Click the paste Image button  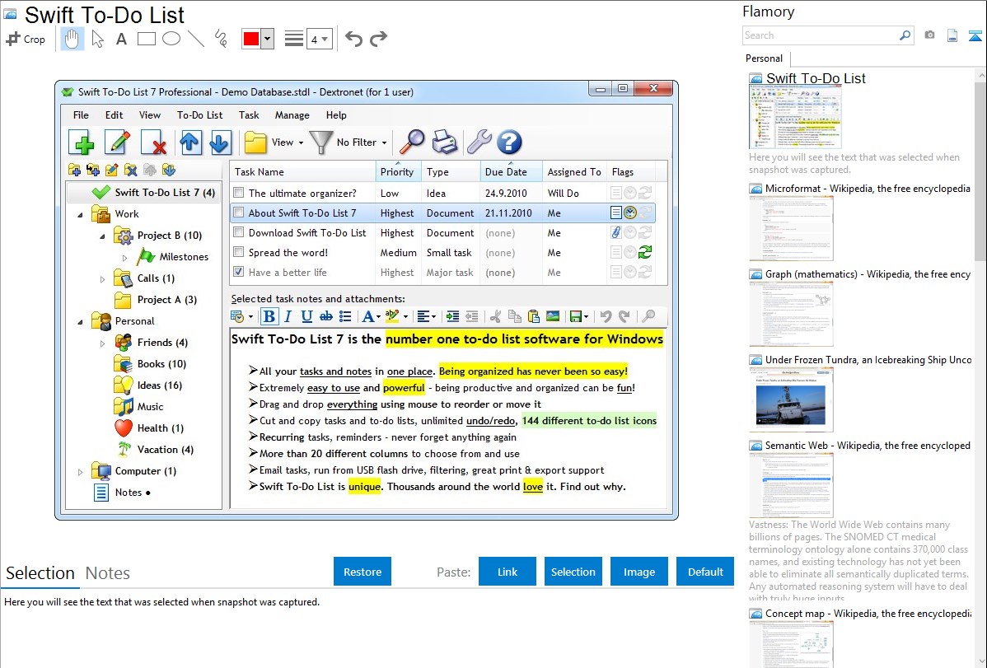point(639,572)
